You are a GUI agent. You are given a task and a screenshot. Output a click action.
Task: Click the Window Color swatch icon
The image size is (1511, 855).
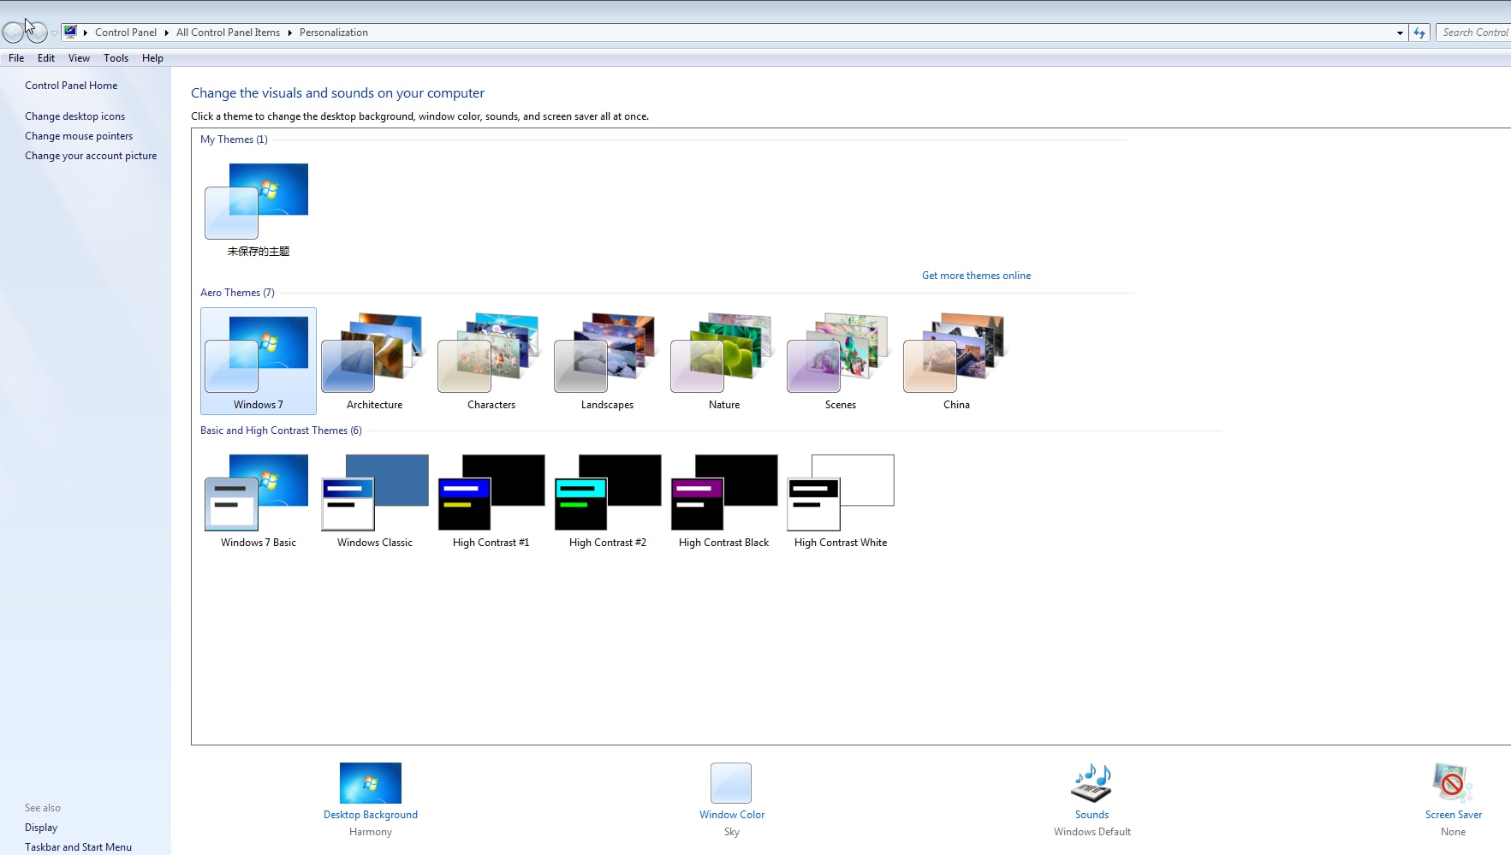click(x=731, y=783)
